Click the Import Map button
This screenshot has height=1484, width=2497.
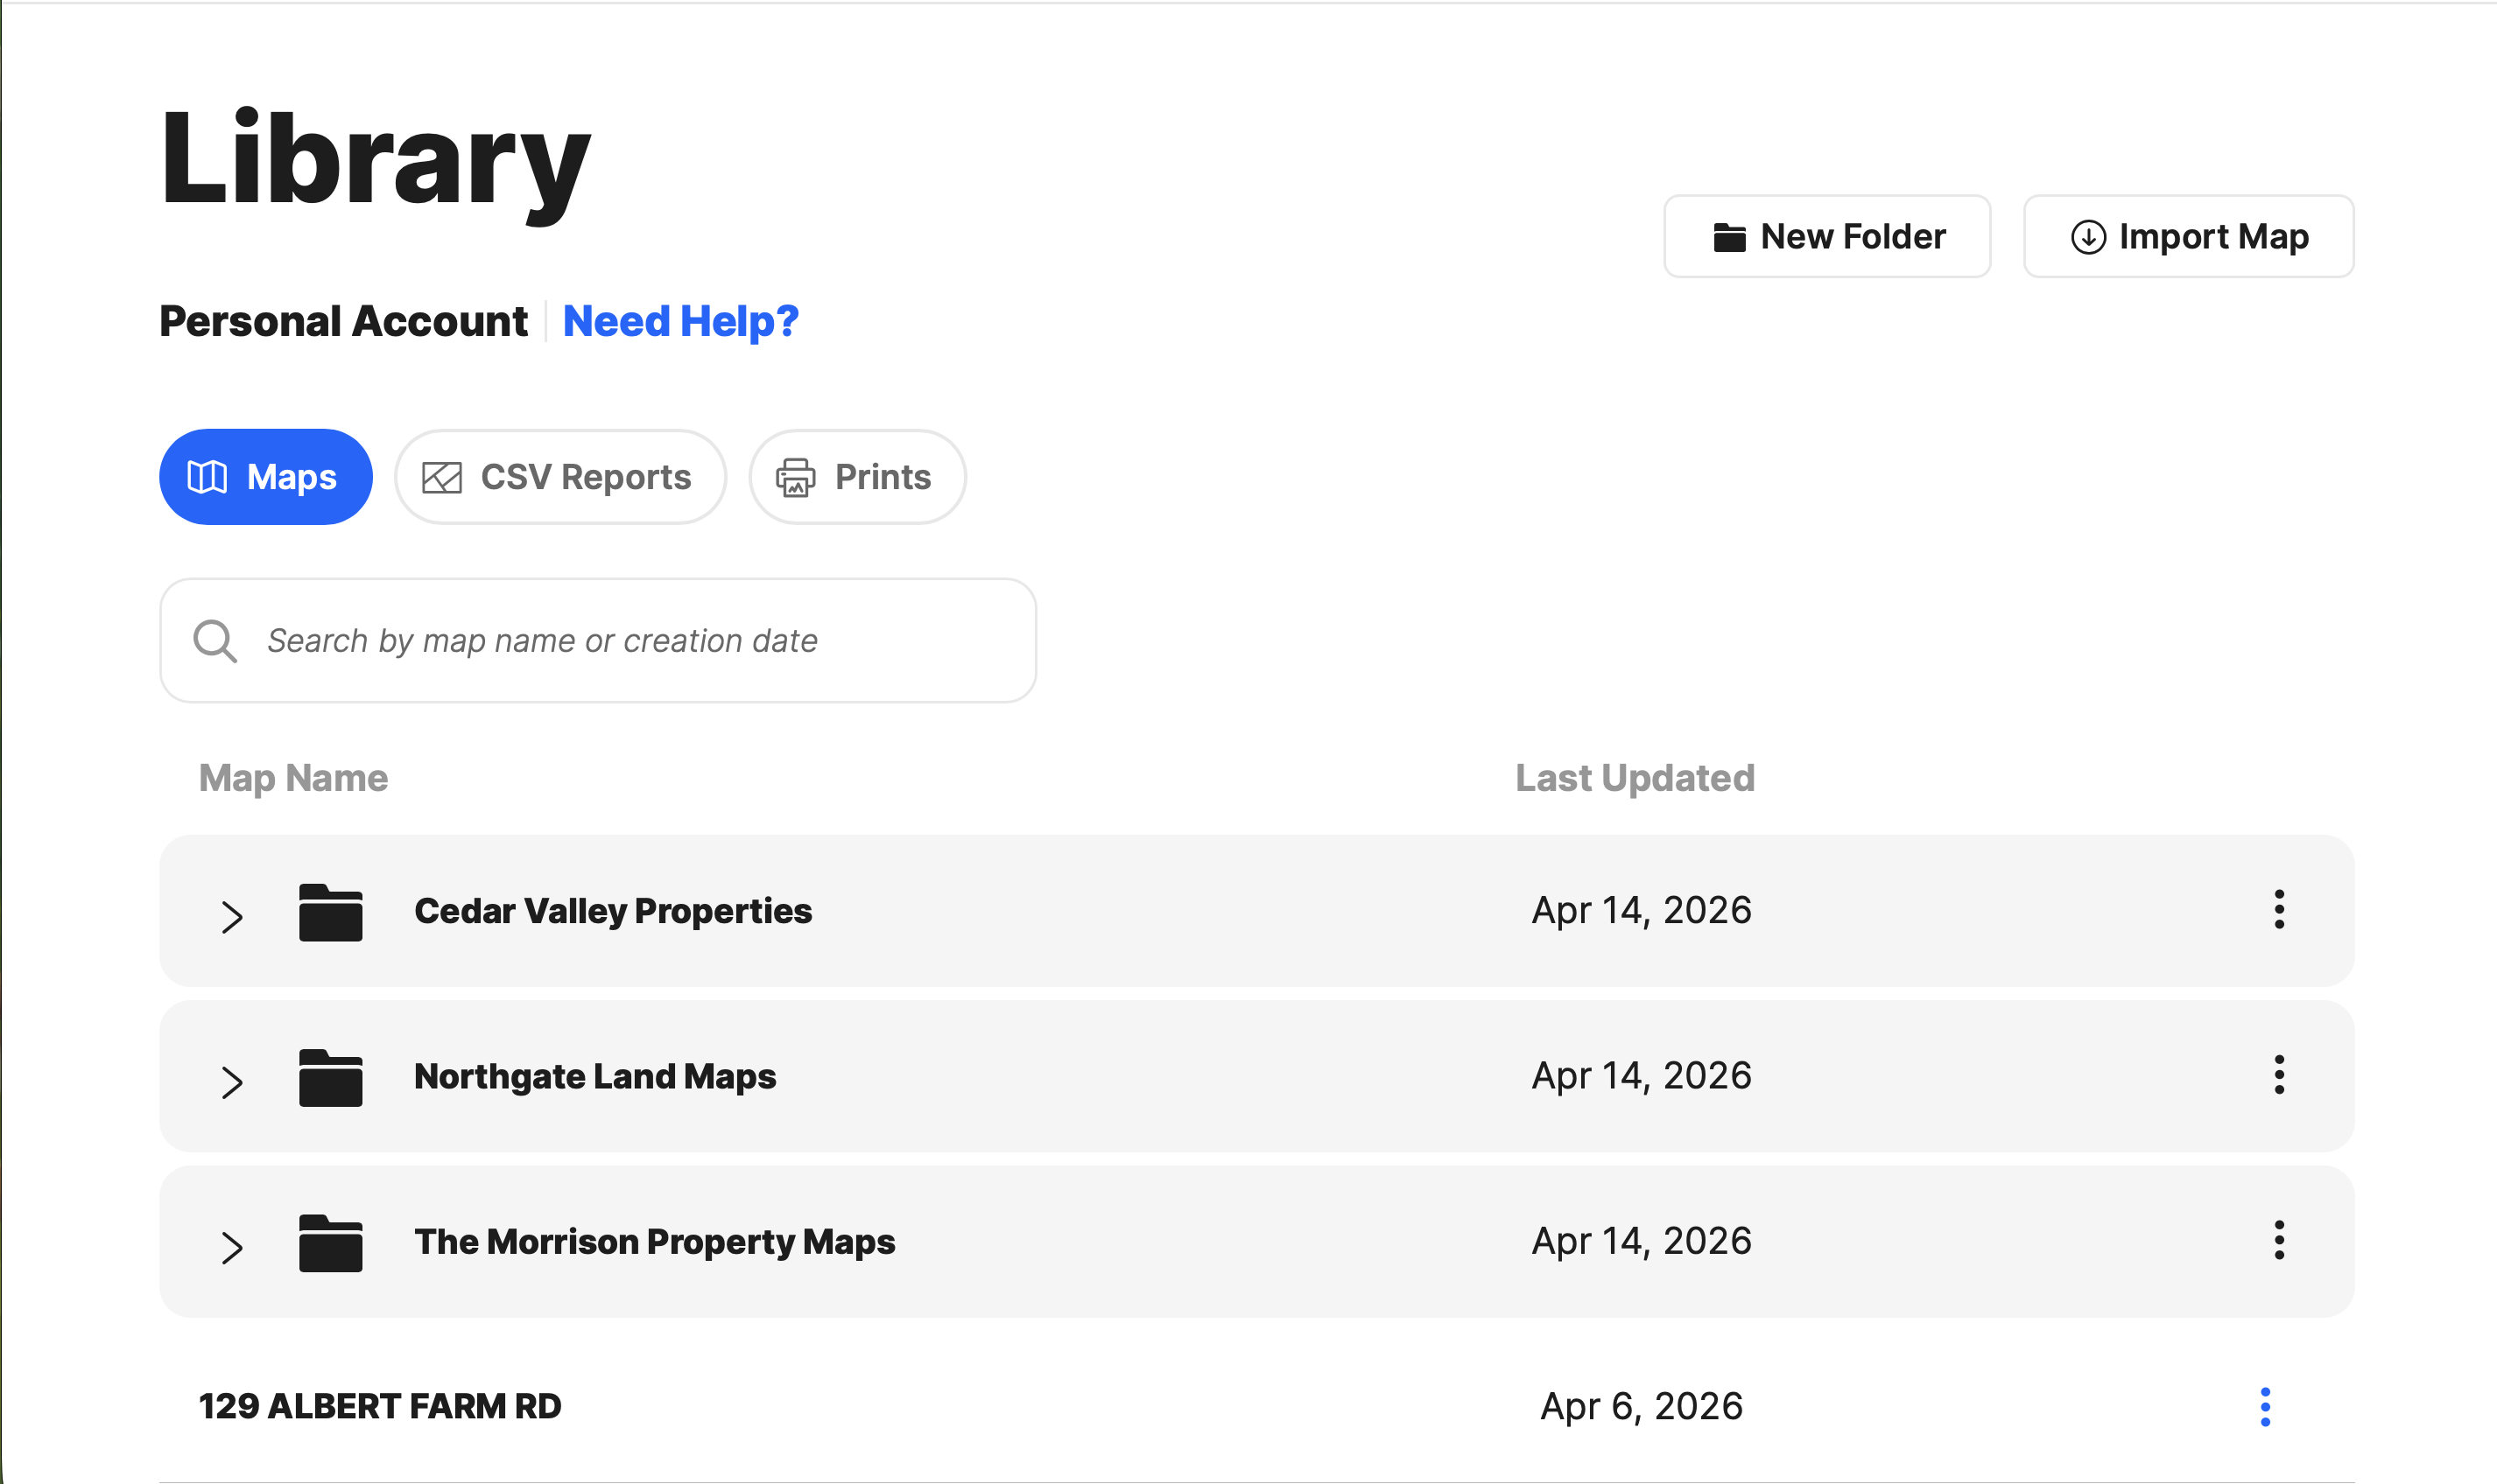coord(2188,237)
